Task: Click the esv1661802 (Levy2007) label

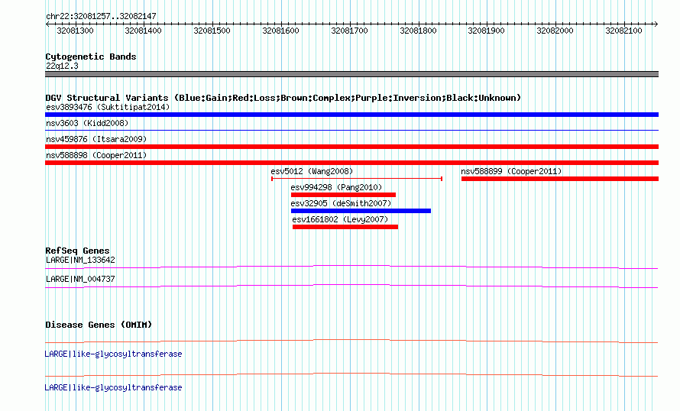Action: (341, 219)
